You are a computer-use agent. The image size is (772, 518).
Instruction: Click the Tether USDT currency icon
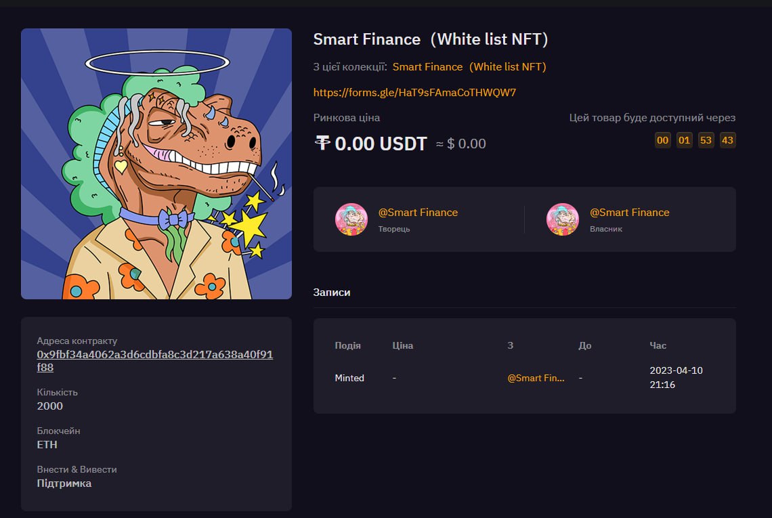322,143
